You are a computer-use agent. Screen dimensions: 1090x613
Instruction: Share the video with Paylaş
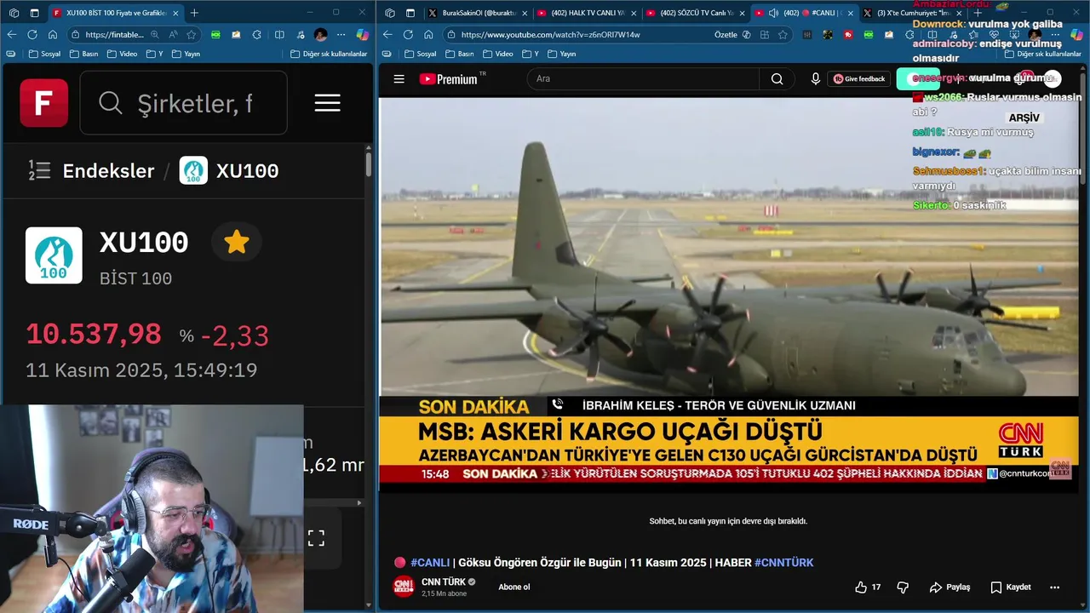point(950,587)
